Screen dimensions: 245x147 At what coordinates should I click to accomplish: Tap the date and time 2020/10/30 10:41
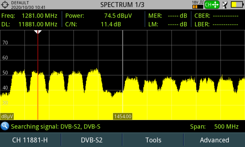coord(28,7)
